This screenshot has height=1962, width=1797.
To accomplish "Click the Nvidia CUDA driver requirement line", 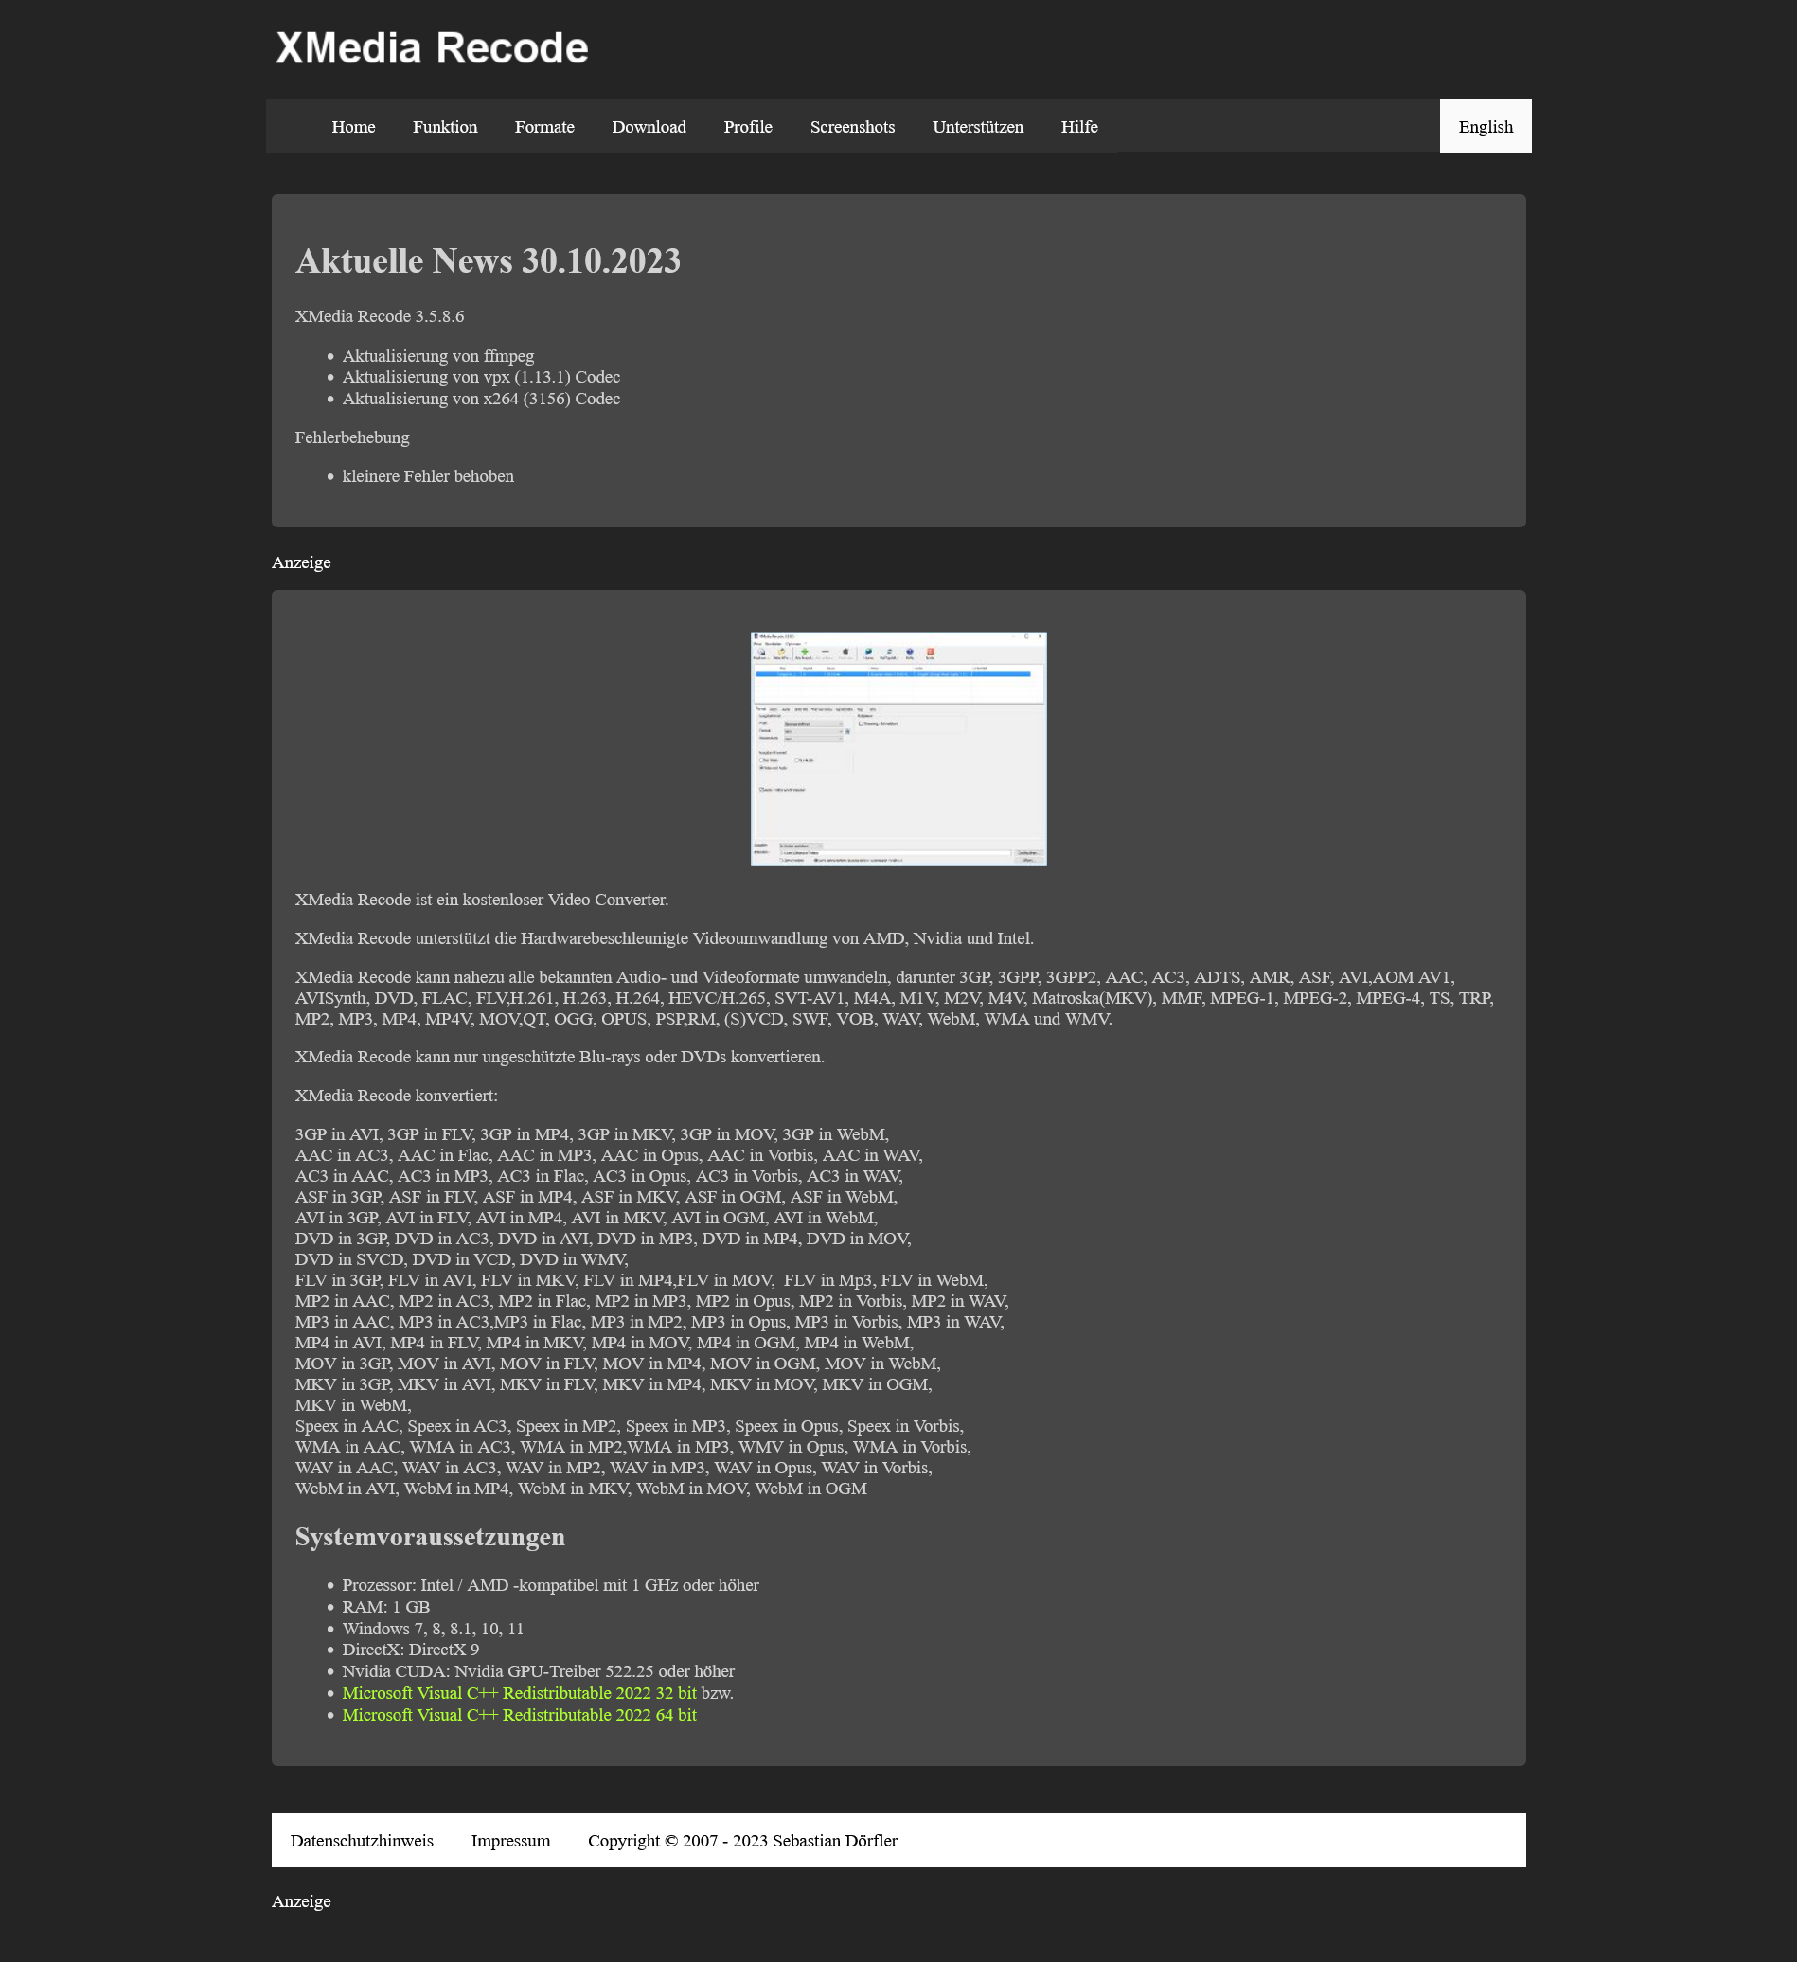I will [x=538, y=1670].
